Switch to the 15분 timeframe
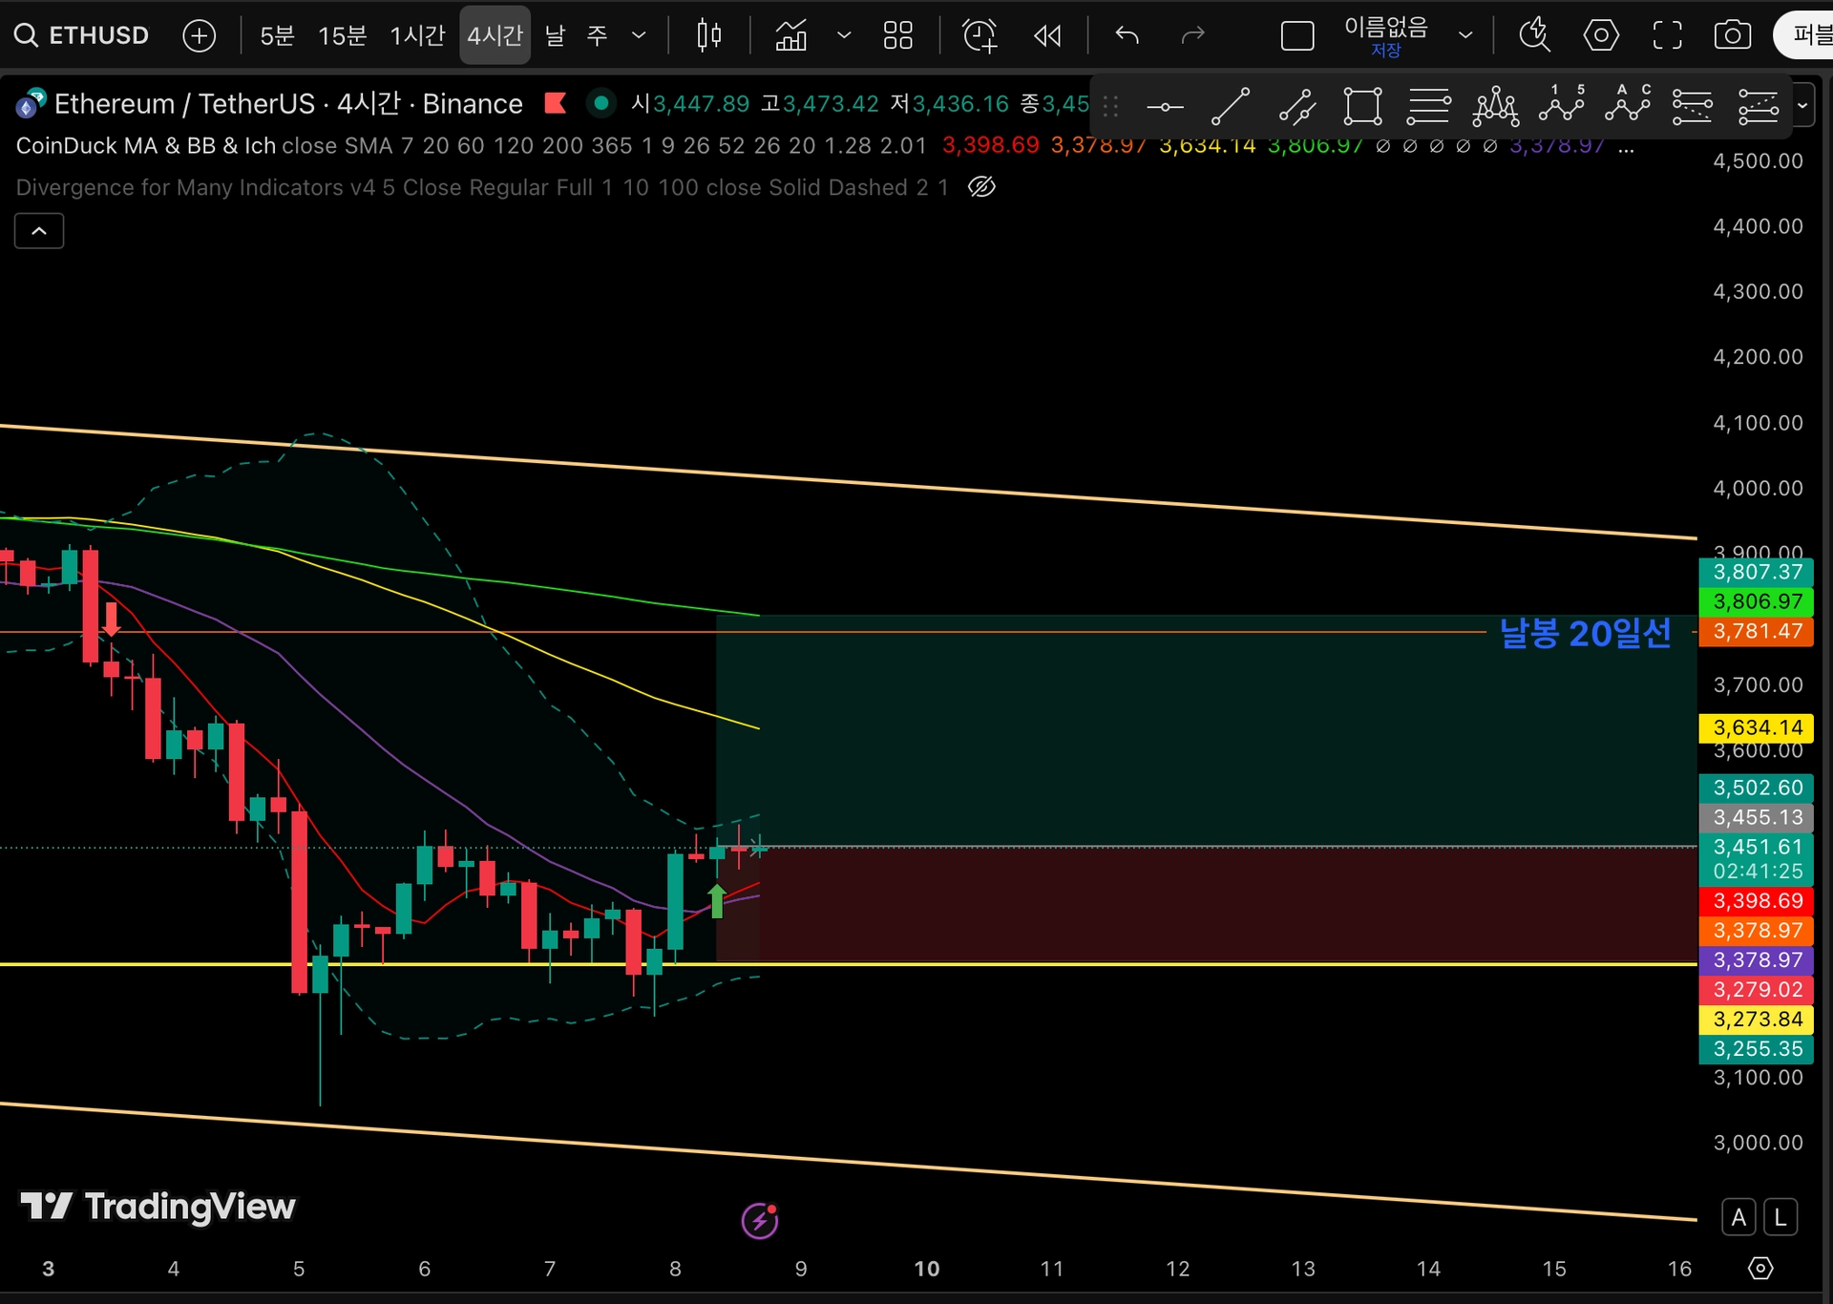This screenshot has width=1833, height=1304. pyautogui.click(x=342, y=36)
